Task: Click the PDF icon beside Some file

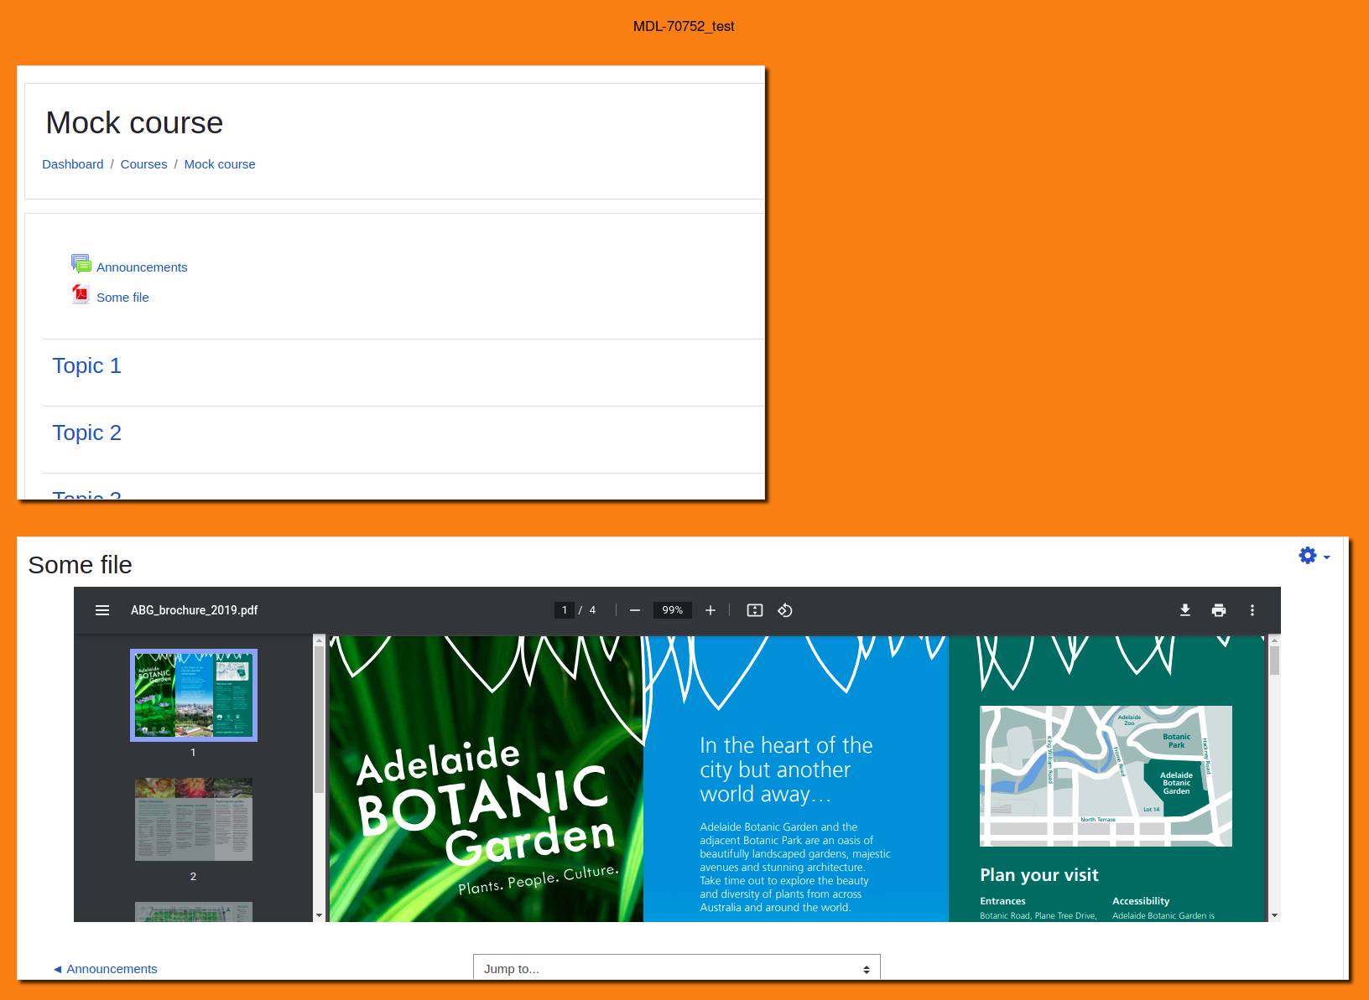Action: pos(81,294)
